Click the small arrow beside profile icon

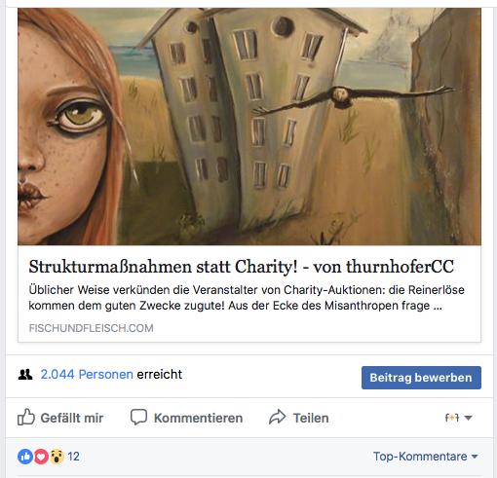(x=468, y=418)
